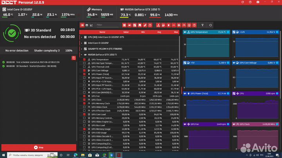Toggle the load usage type filter icon

(189, 25)
